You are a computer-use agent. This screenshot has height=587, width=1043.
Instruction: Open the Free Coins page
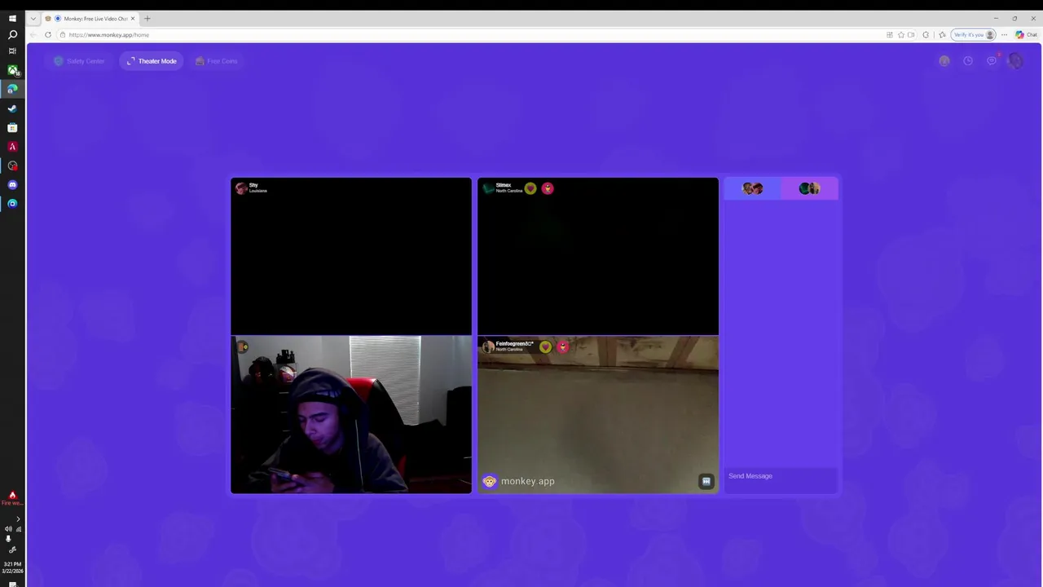[216, 61]
